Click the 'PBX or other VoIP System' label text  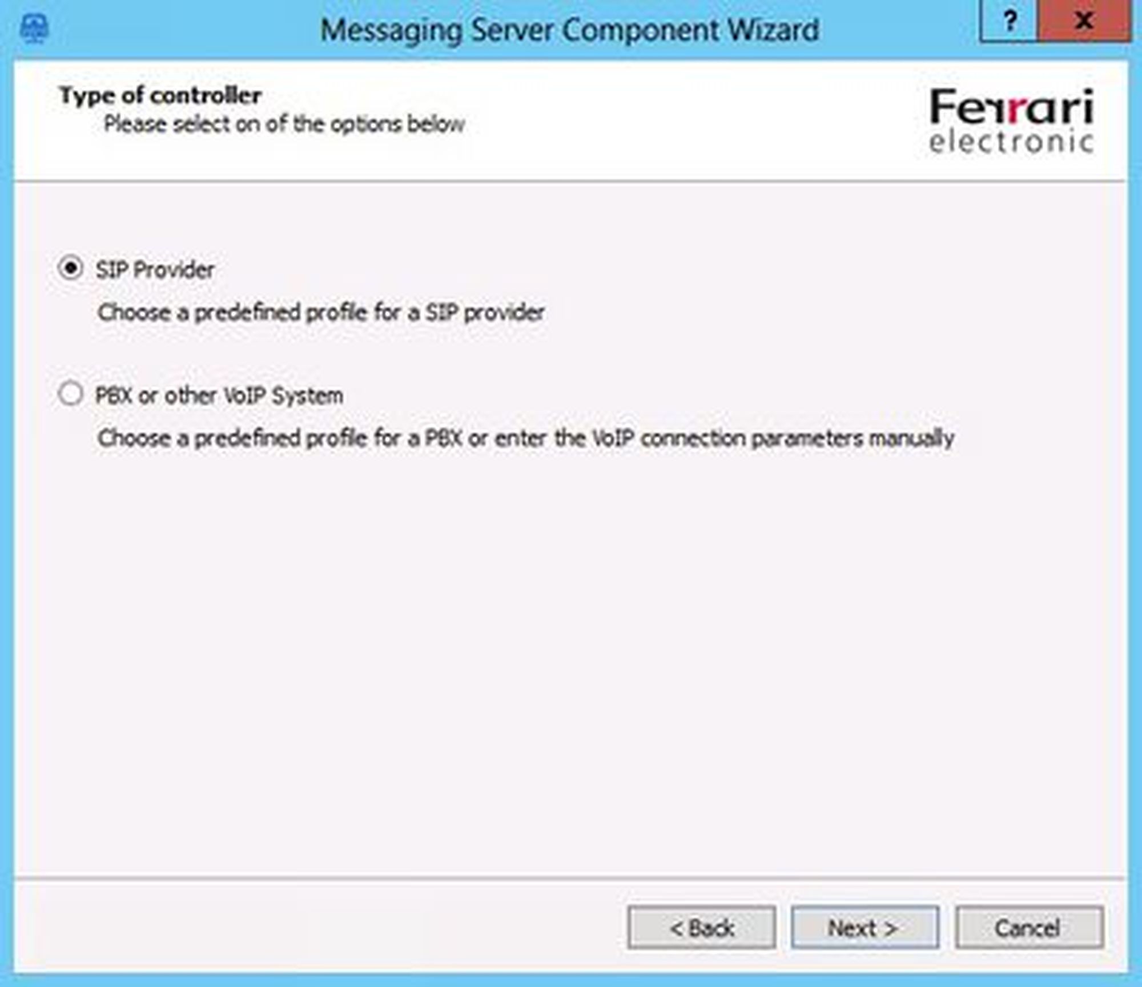[219, 395]
